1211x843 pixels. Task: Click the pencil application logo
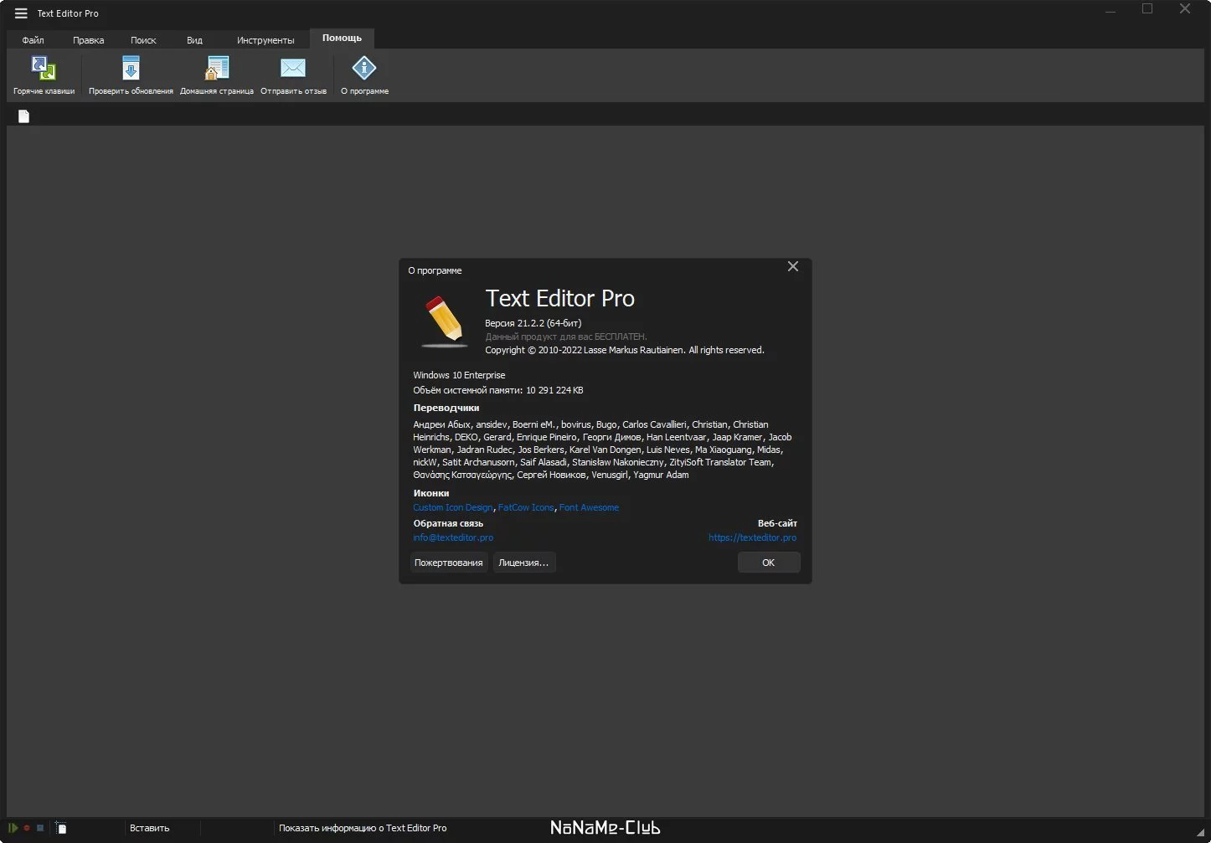pyautogui.click(x=445, y=321)
